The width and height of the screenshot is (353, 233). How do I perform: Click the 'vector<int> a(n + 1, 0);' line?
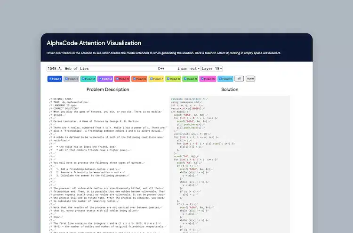click(x=192, y=134)
